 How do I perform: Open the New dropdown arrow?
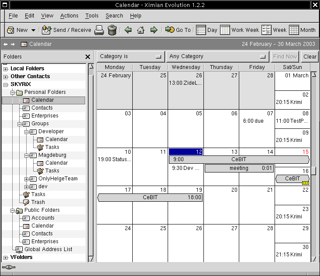[33, 30]
